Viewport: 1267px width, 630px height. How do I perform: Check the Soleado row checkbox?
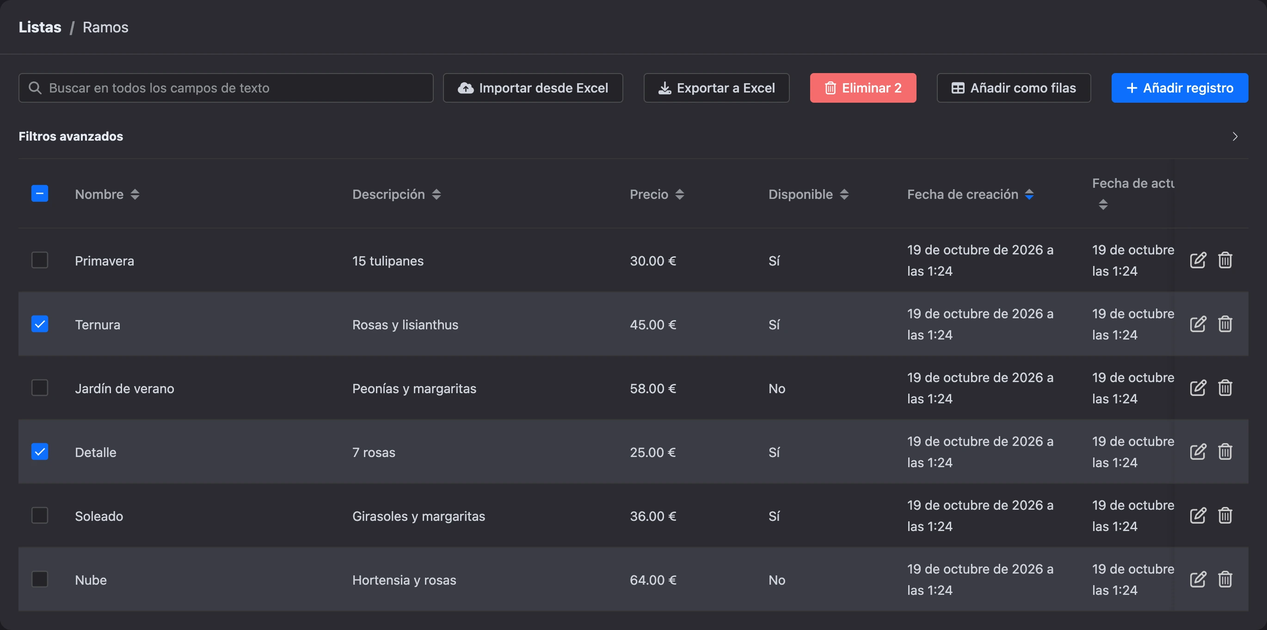(40, 515)
